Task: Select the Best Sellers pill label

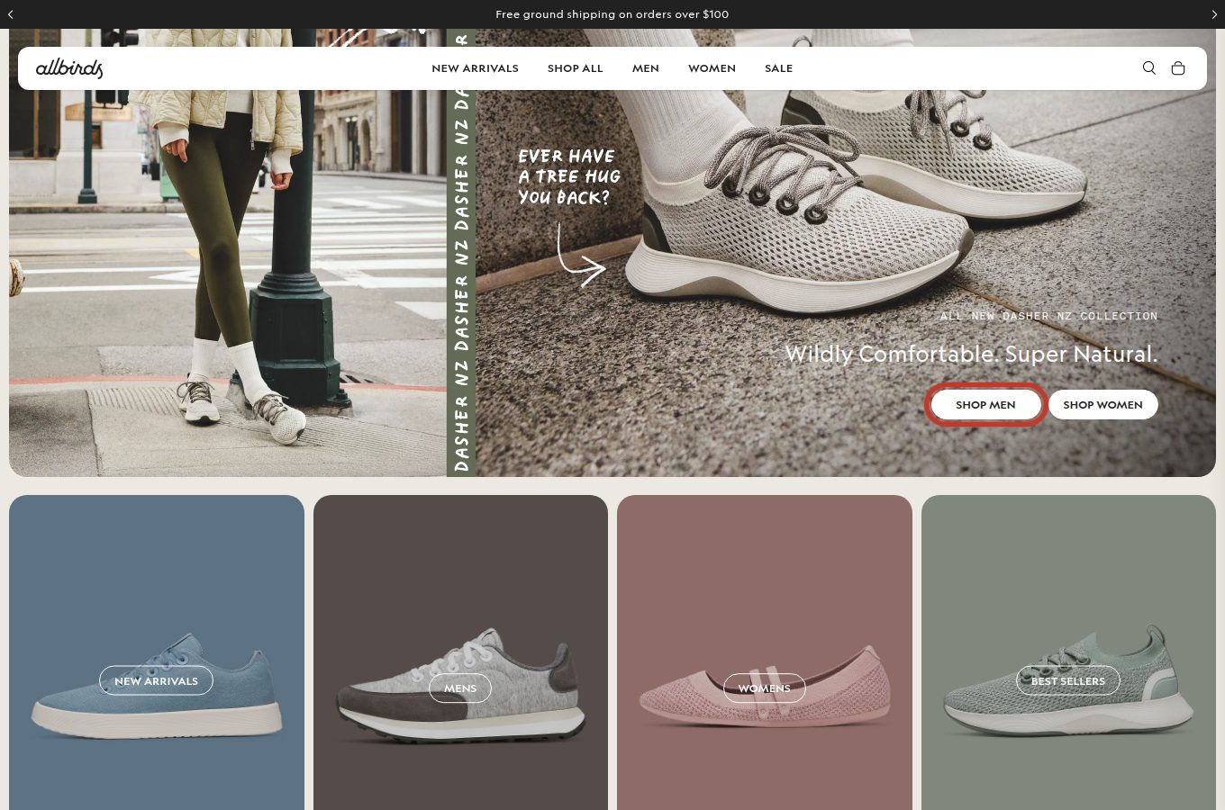Action: (x=1068, y=681)
